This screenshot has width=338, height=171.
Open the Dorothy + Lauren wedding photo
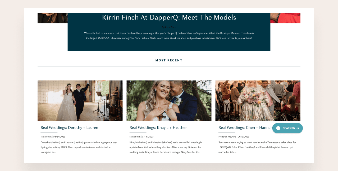(80, 101)
